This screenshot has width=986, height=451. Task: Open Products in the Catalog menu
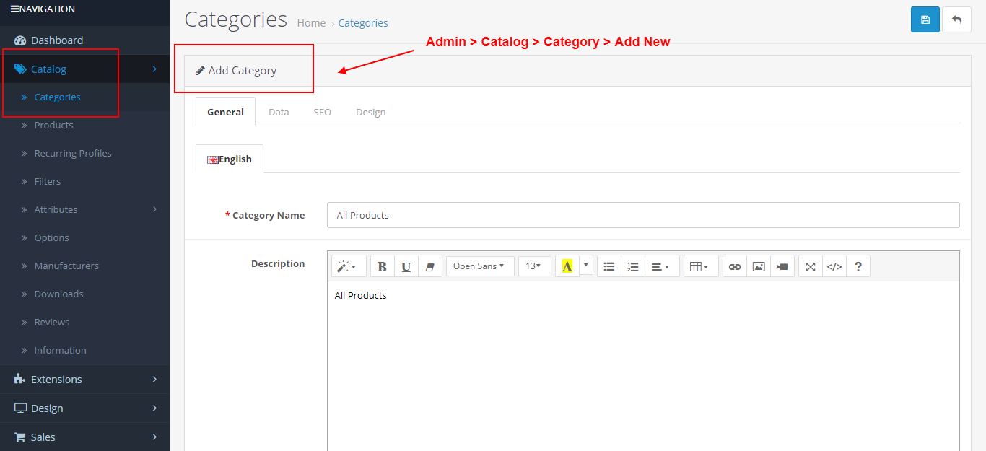pos(53,126)
